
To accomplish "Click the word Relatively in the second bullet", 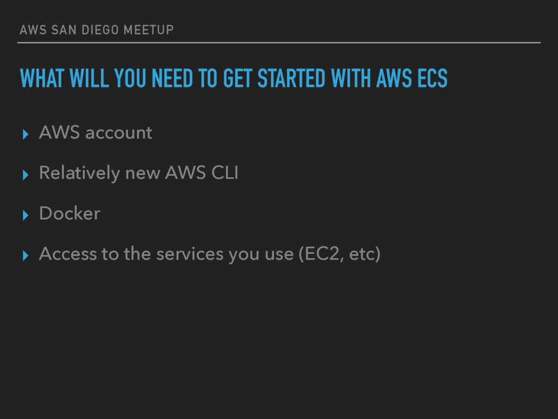I will point(80,173).
